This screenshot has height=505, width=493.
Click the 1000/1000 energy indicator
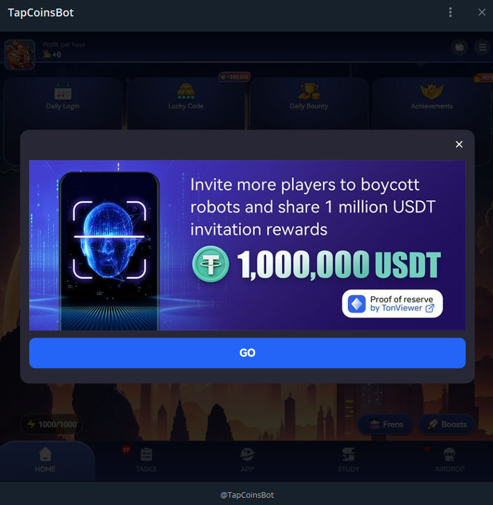[x=52, y=424]
